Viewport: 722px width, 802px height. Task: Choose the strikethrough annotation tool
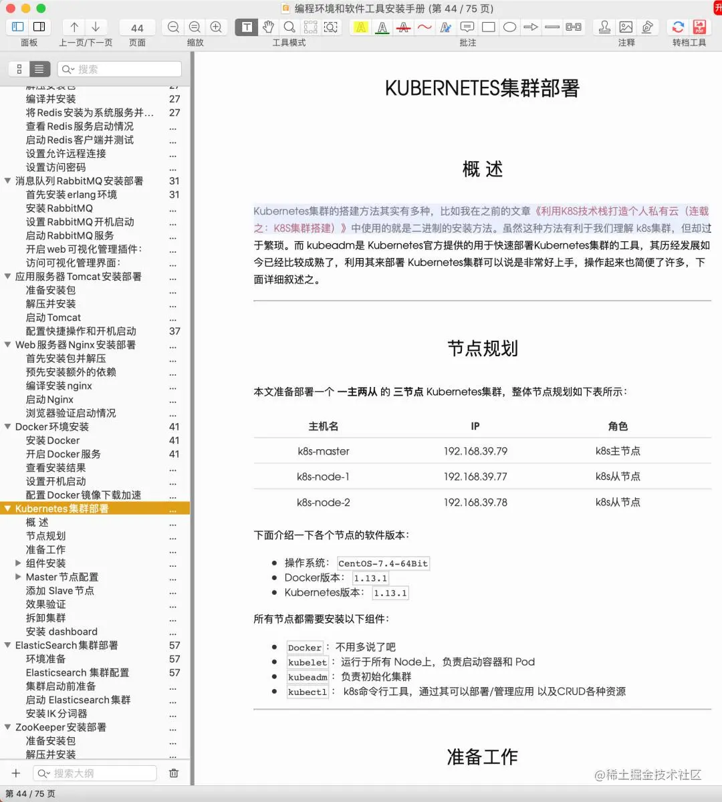point(403,27)
